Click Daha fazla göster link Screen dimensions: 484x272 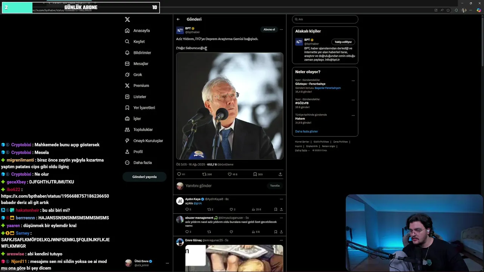pyautogui.click(x=307, y=131)
